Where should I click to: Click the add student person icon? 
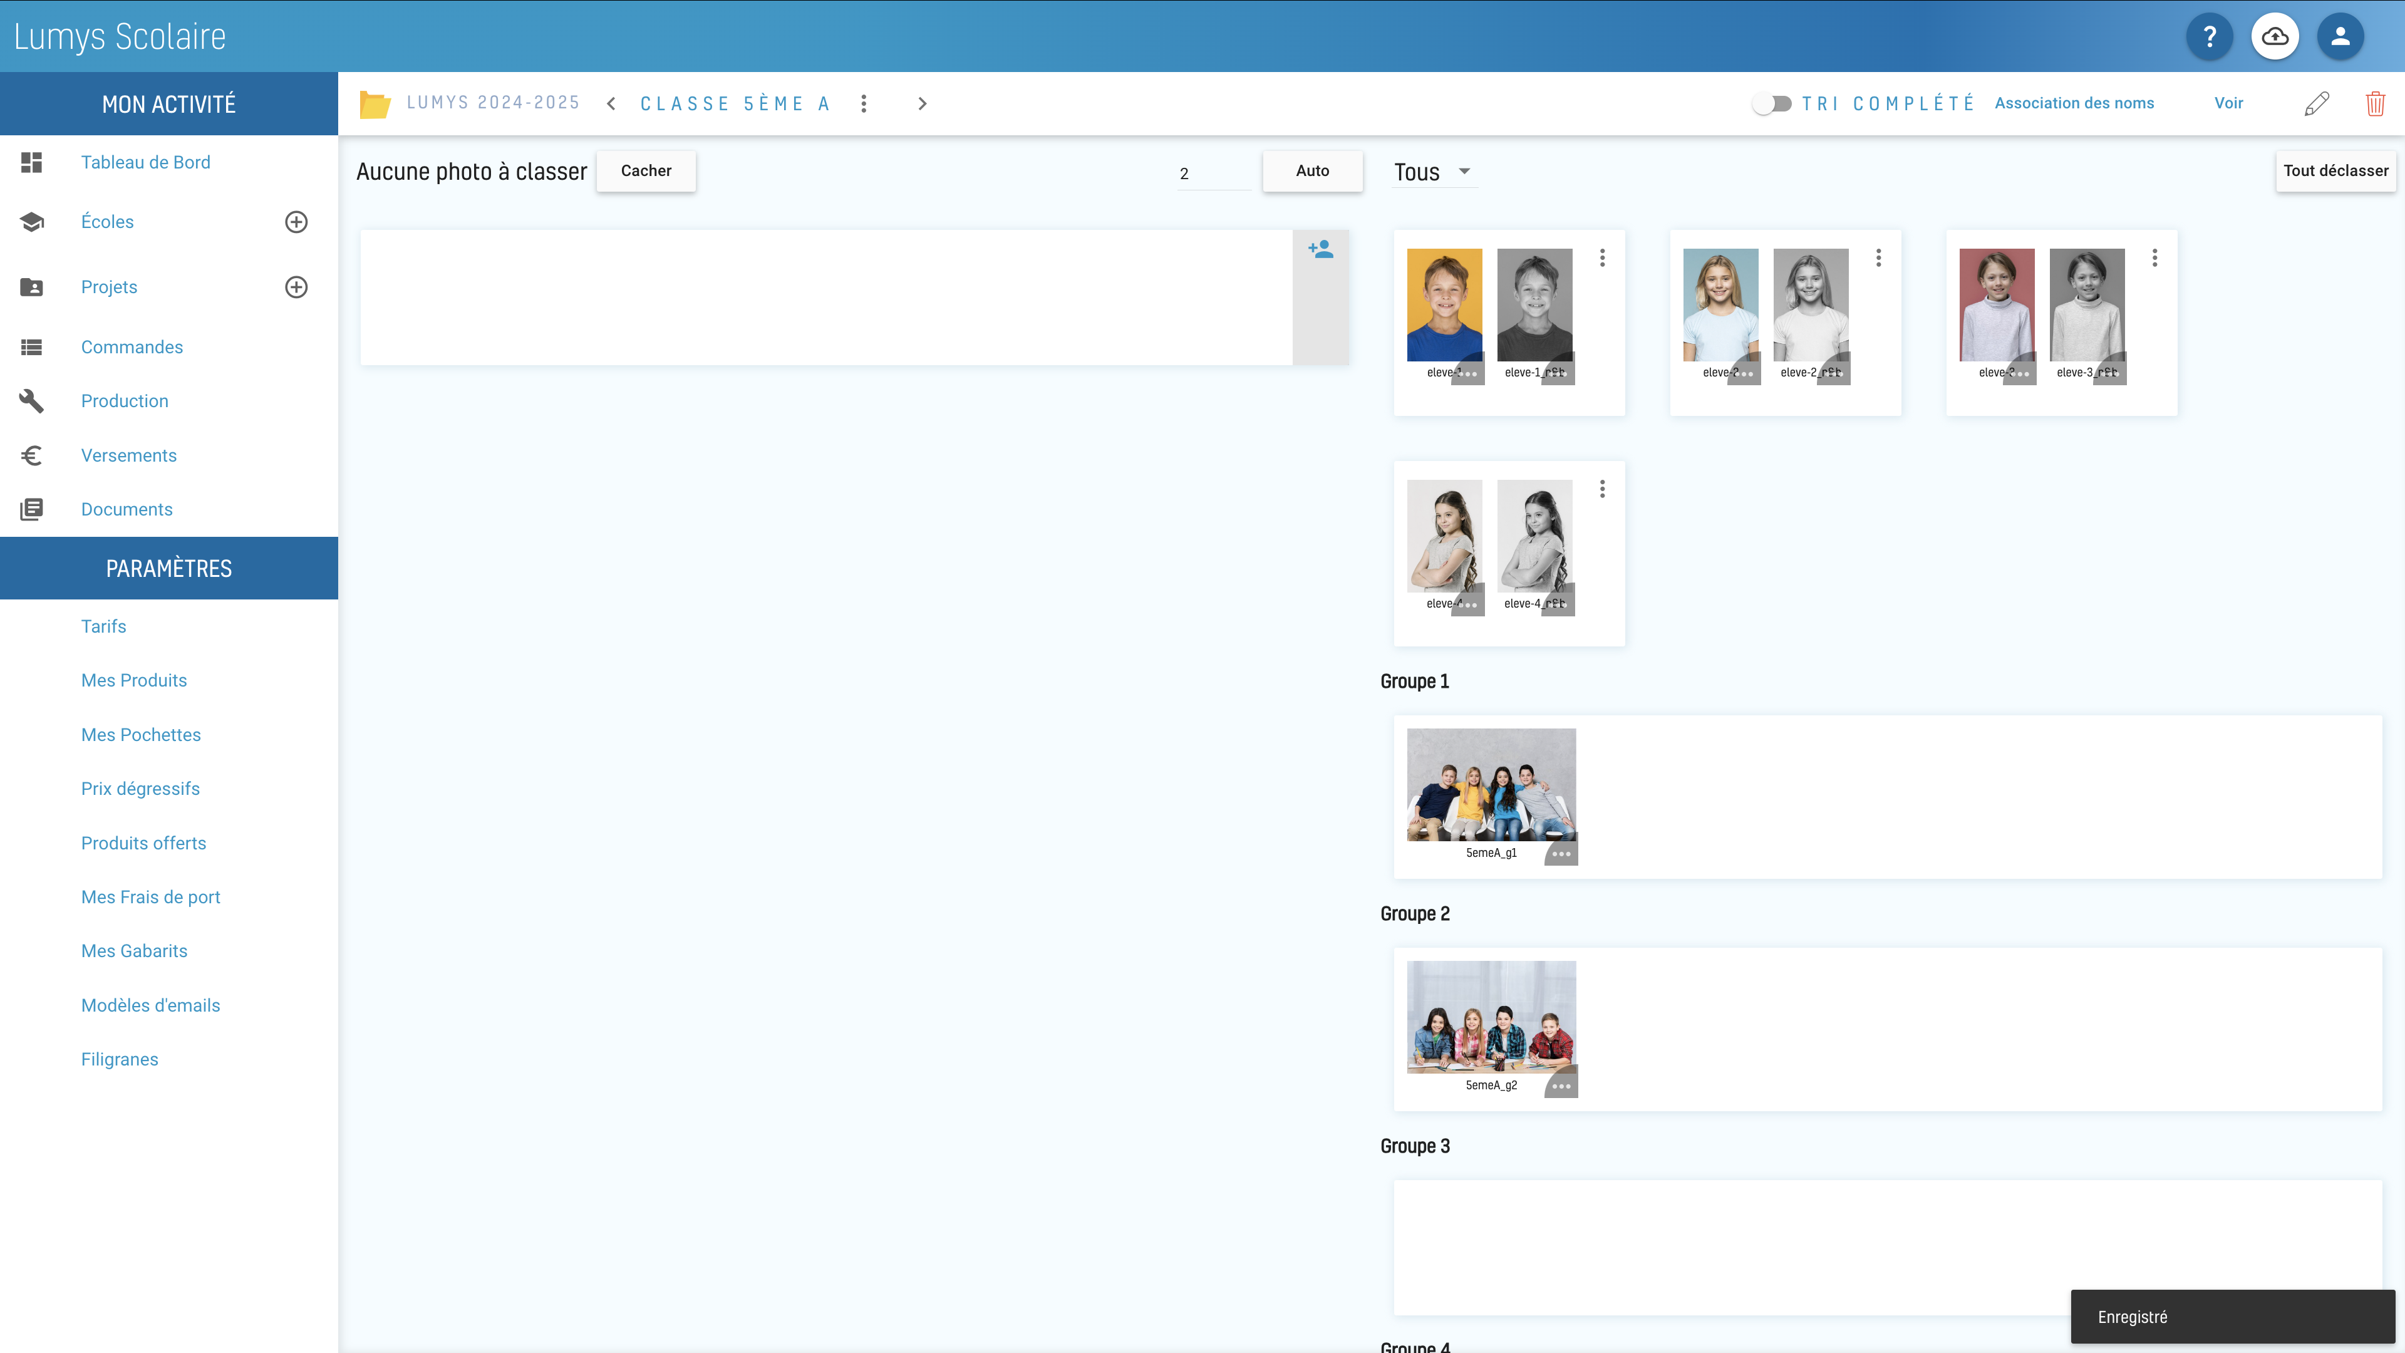pos(1320,249)
